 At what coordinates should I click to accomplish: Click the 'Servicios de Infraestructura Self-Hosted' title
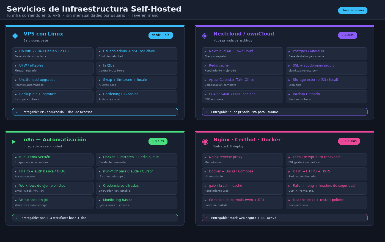coord(94,9)
